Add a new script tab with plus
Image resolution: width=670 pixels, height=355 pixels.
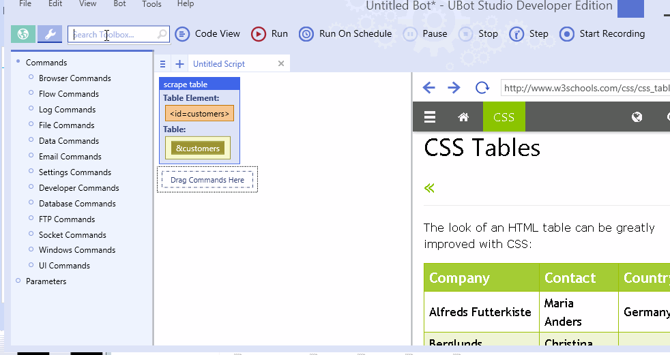pos(180,64)
